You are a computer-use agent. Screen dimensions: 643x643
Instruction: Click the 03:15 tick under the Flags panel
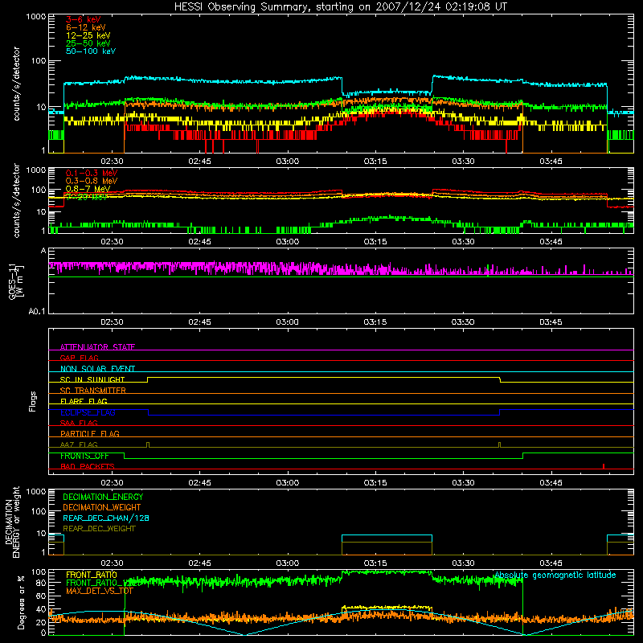coord(375,483)
